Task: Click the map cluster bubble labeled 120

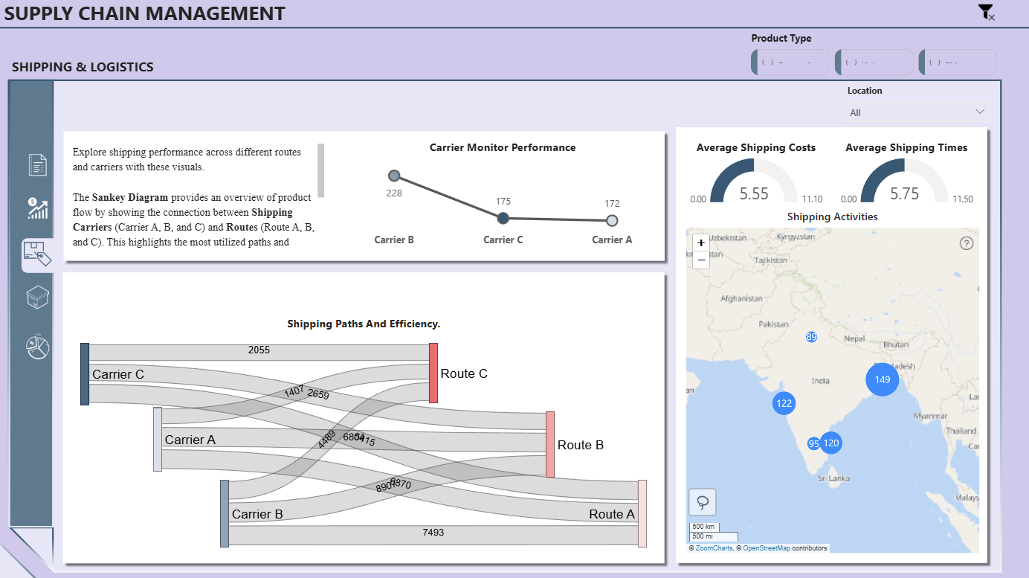Action: 830,443
